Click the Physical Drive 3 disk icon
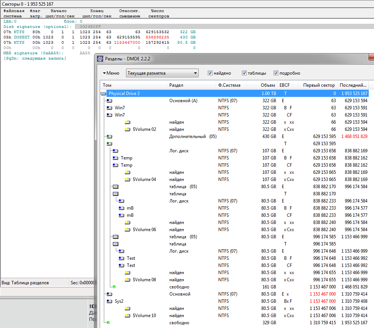Screen dimensions: 374x328 (x=103, y=93)
